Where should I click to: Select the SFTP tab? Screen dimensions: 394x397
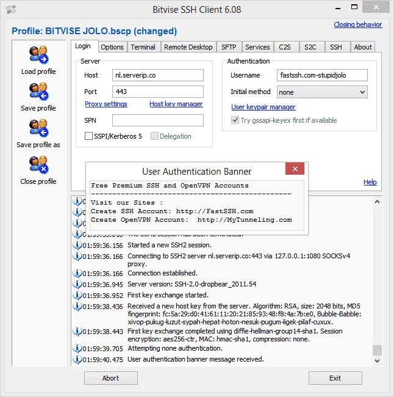click(229, 47)
